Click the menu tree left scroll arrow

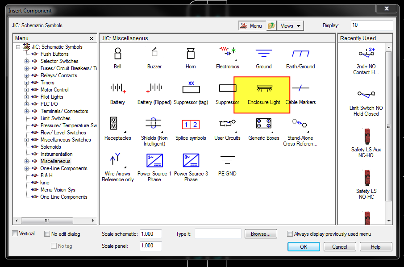pos(17,221)
